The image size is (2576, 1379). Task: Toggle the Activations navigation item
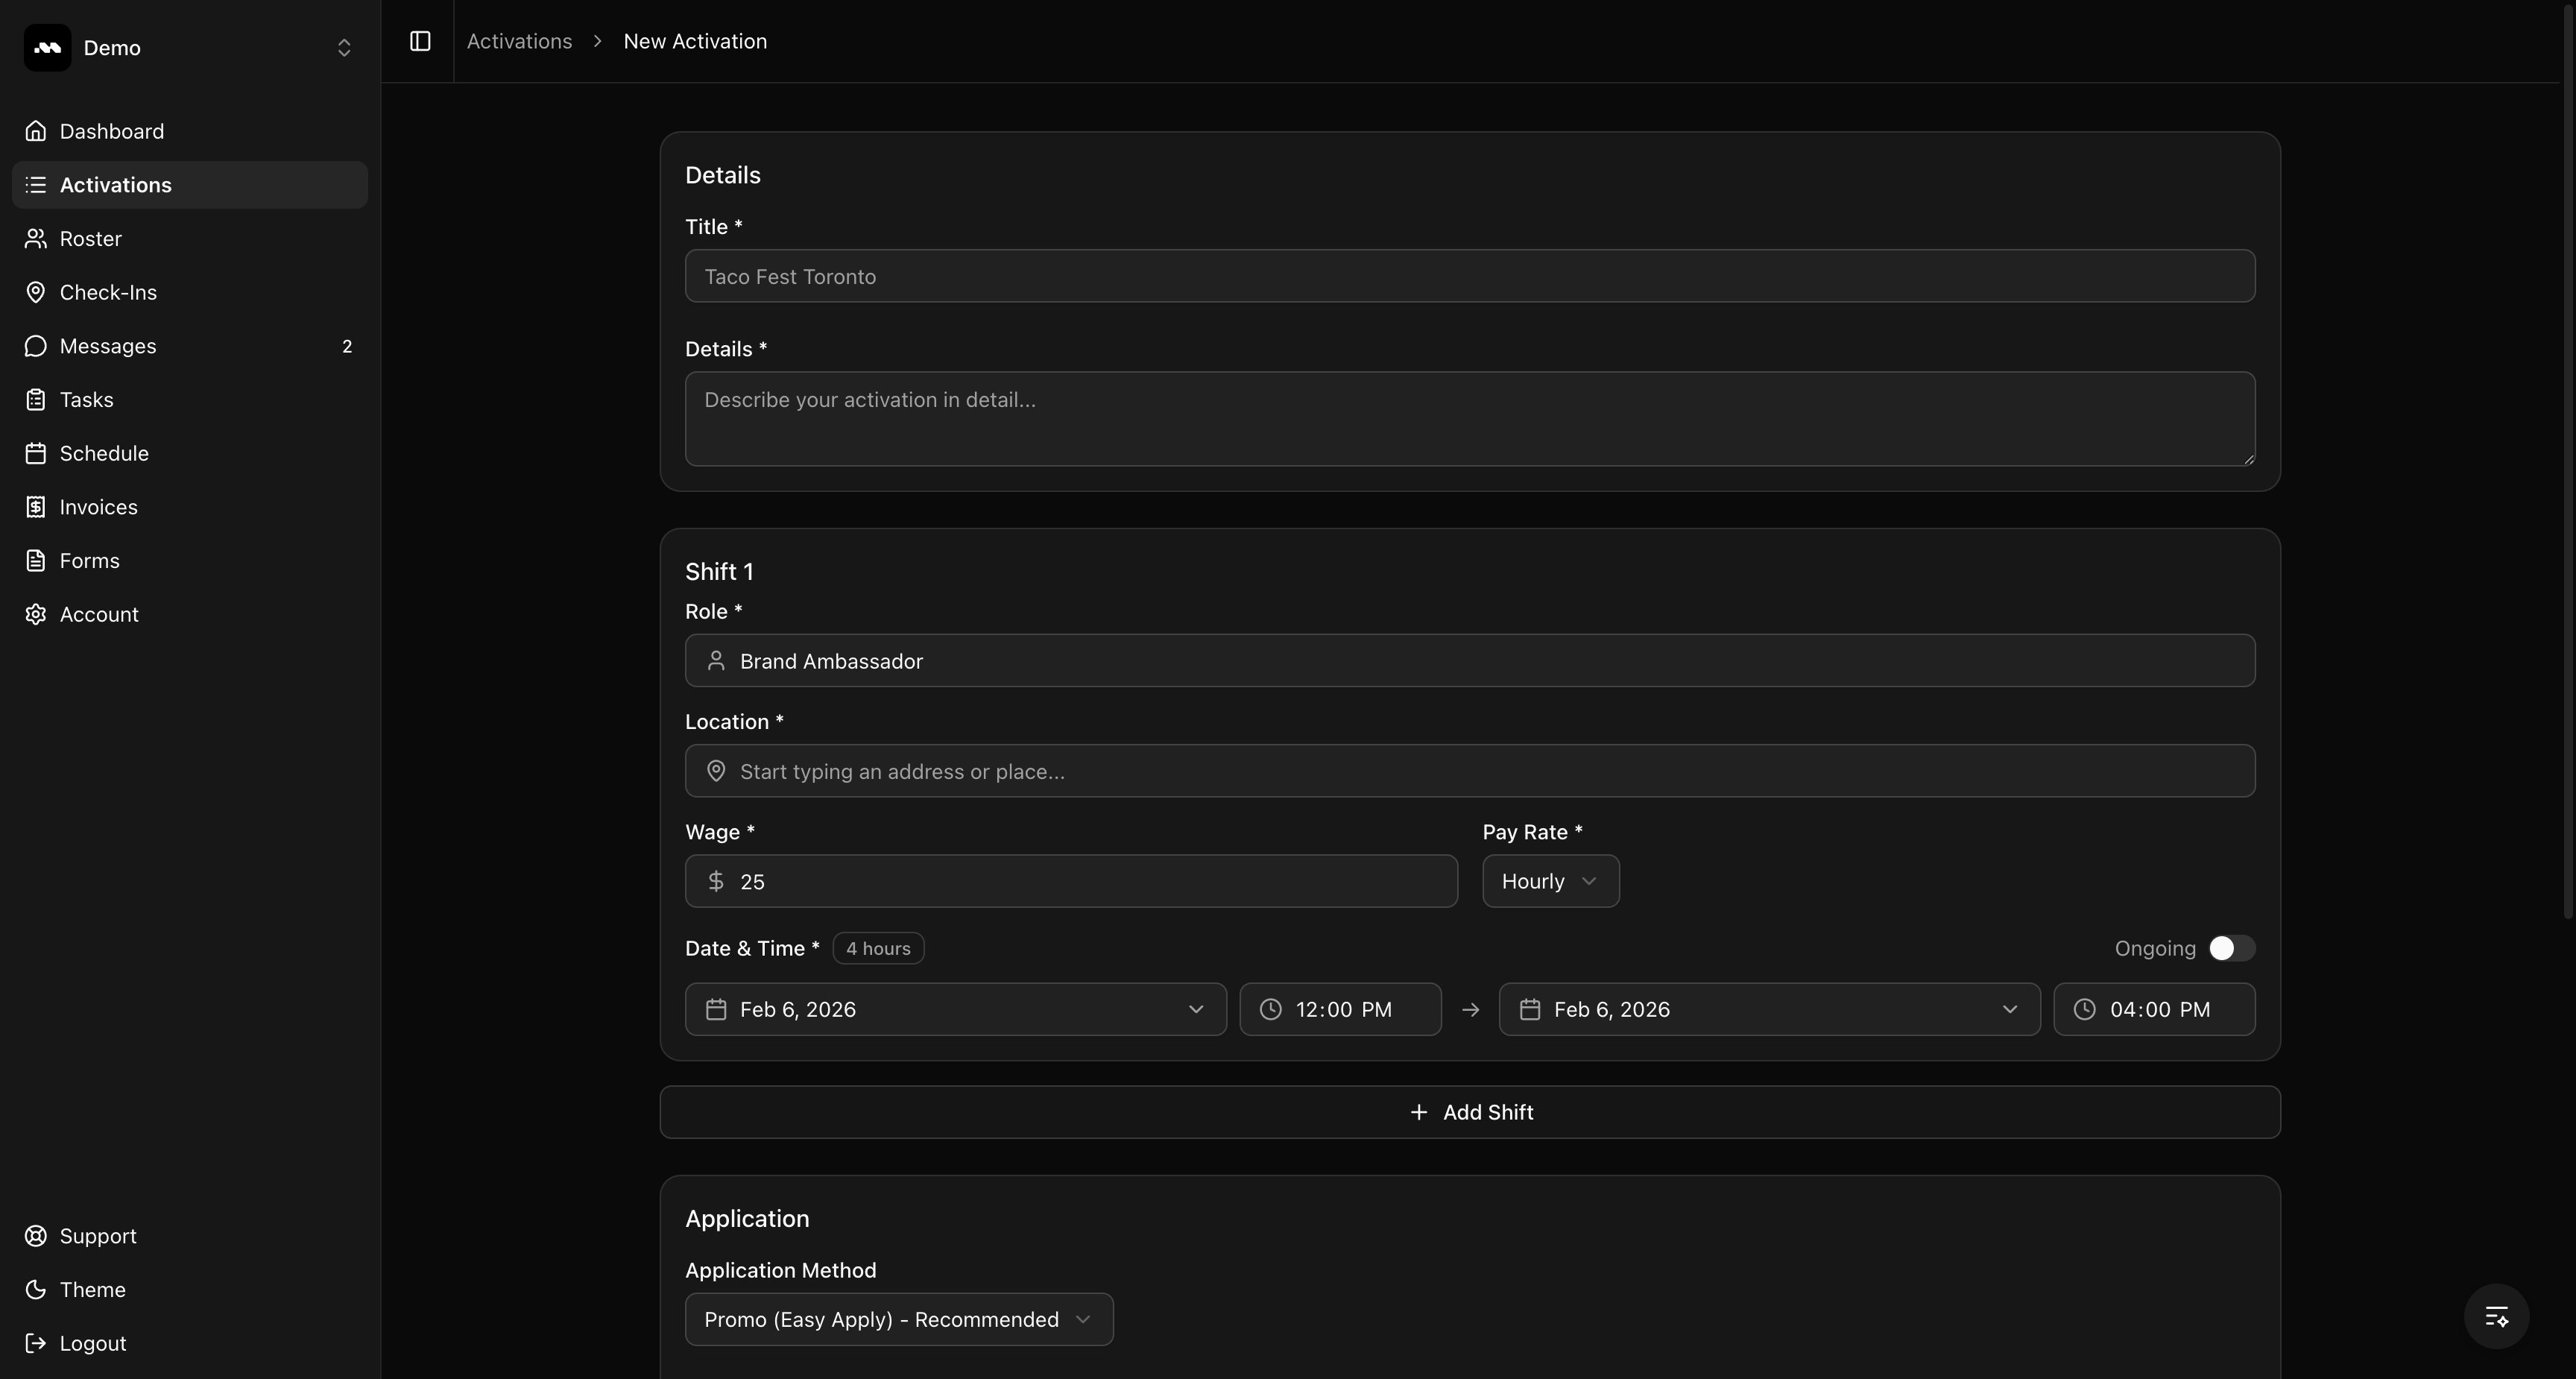coord(115,184)
